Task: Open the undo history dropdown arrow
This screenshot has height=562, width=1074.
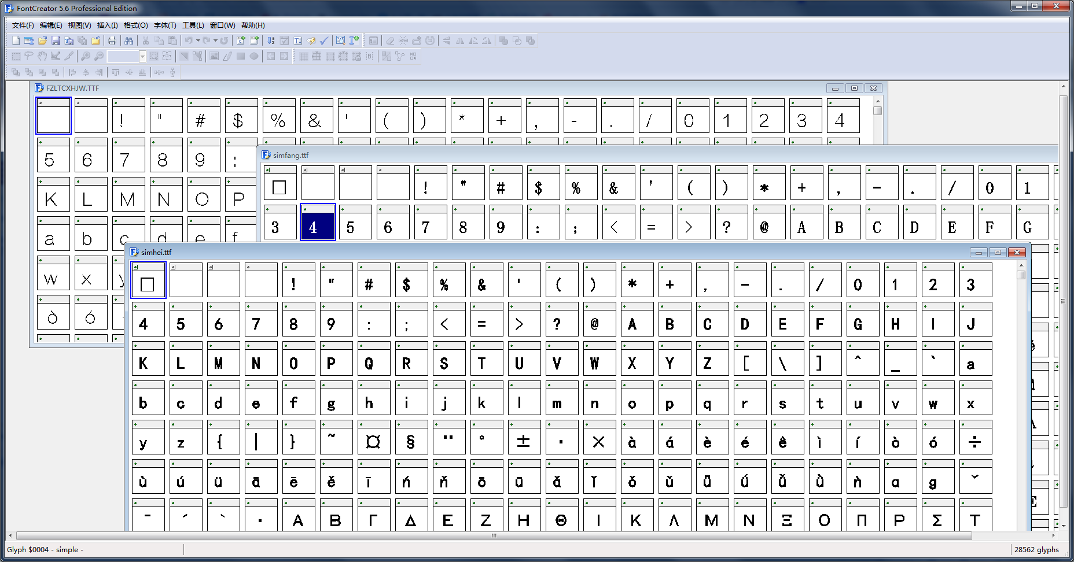Action: tap(198, 40)
